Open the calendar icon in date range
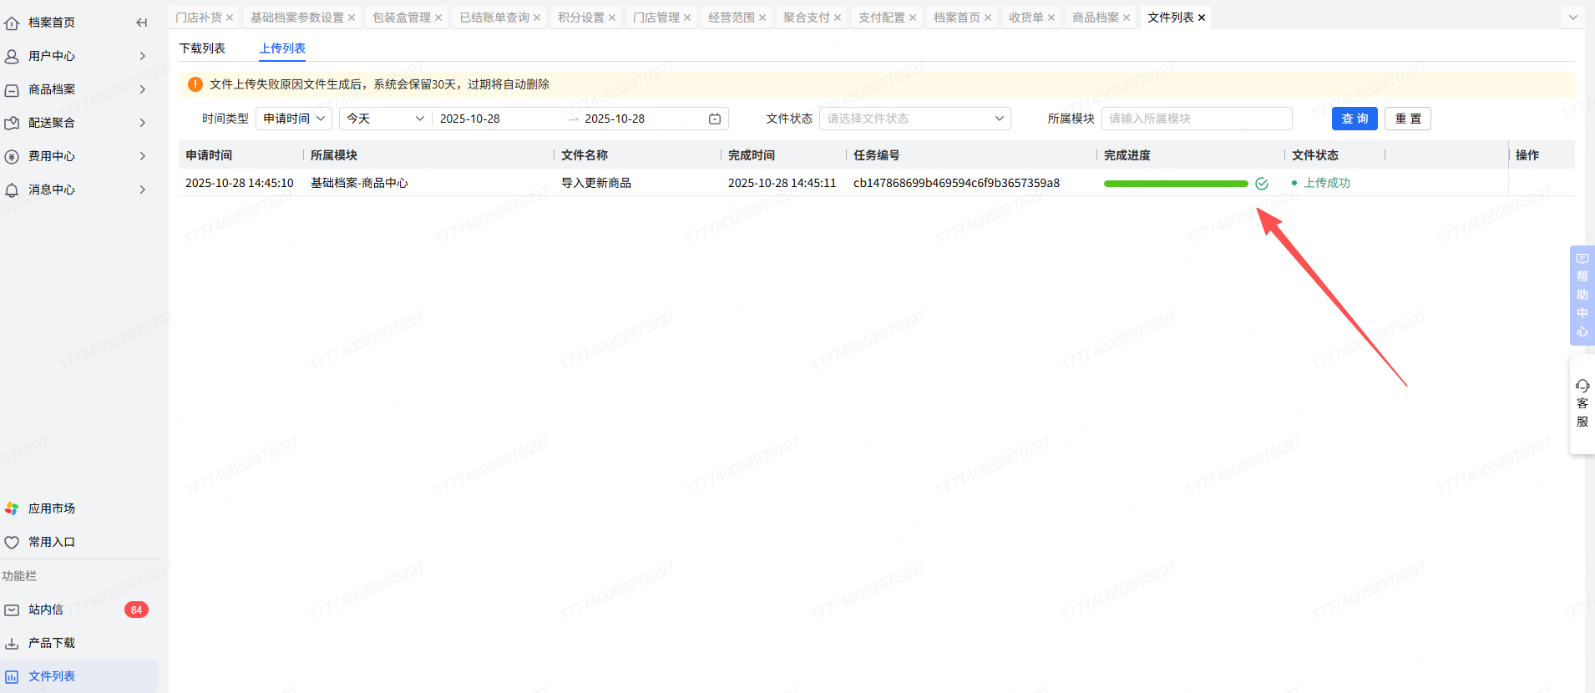Image resolution: width=1595 pixels, height=693 pixels. (x=715, y=119)
